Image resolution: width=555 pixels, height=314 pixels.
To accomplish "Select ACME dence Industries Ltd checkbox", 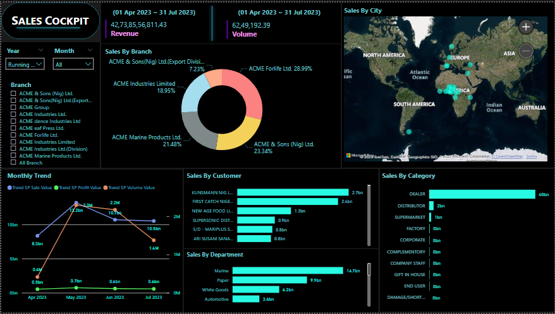I will click(x=13, y=121).
